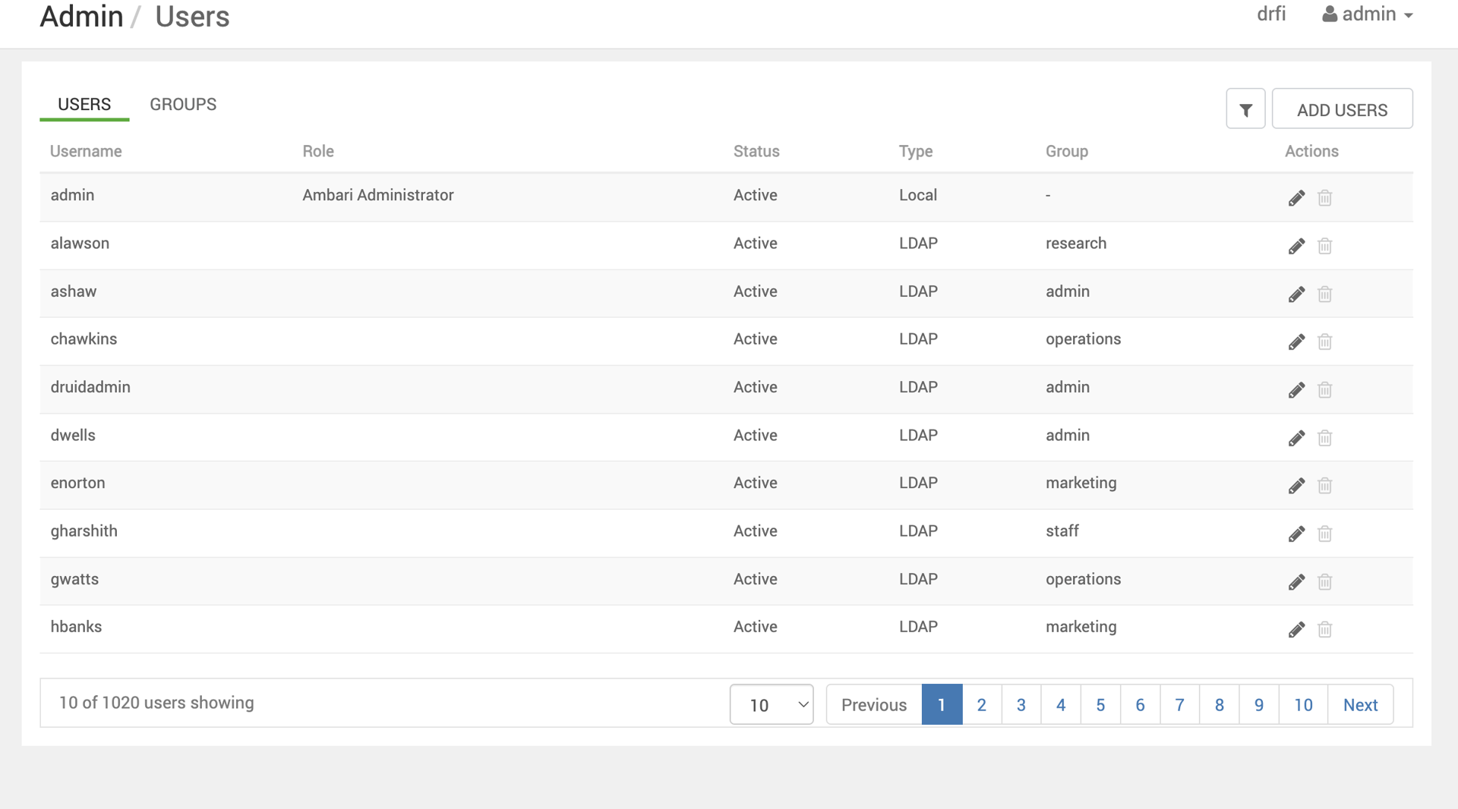
Task: Delete dwells user with trash icon
Action: 1324,438
